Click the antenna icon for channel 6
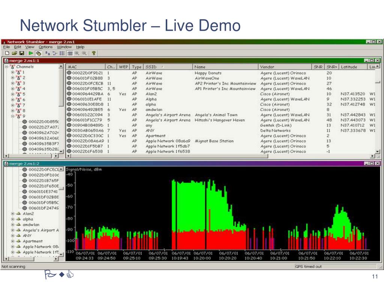Screen dimensions: 384x288 point(18,100)
